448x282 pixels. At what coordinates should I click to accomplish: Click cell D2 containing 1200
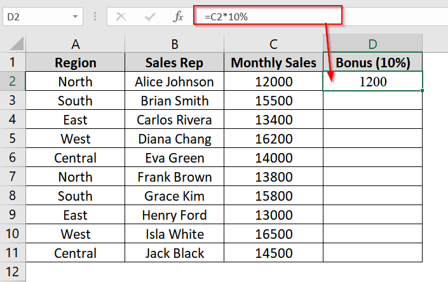coord(372,81)
